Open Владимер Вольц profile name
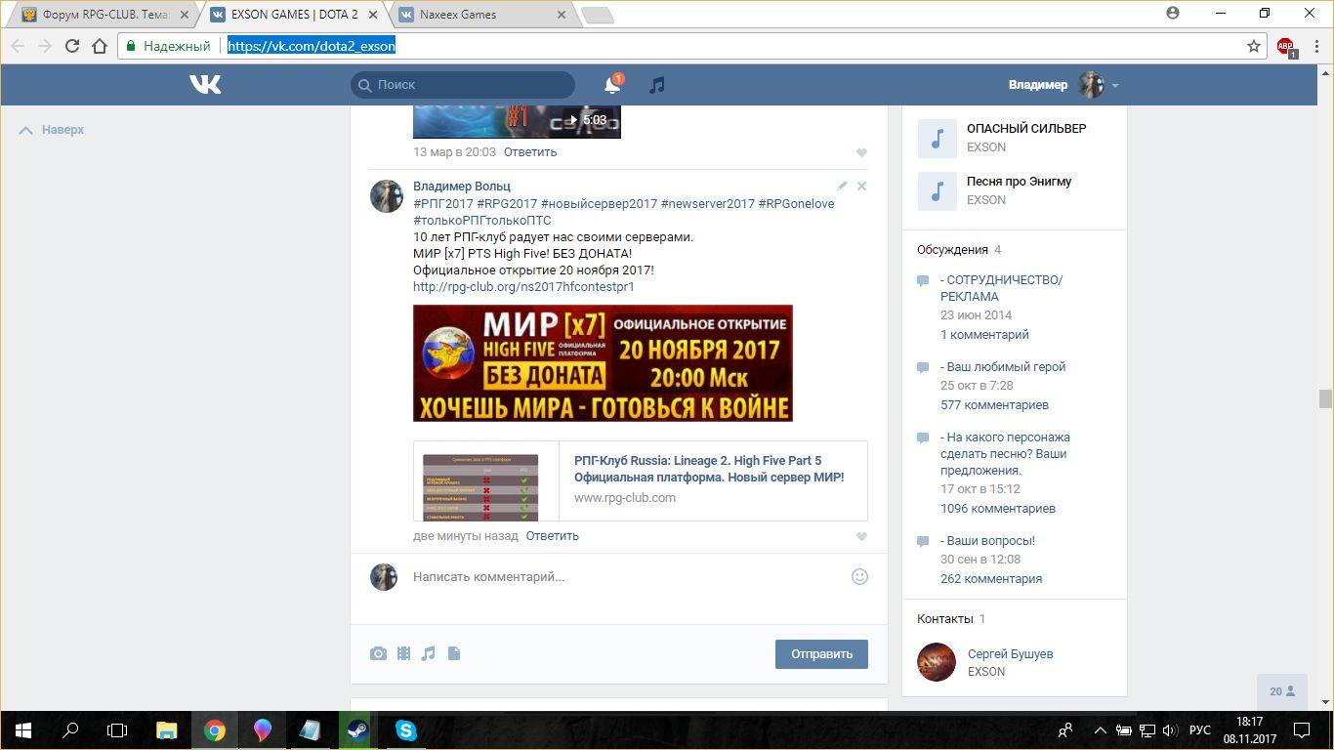 (x=462, y=187)
